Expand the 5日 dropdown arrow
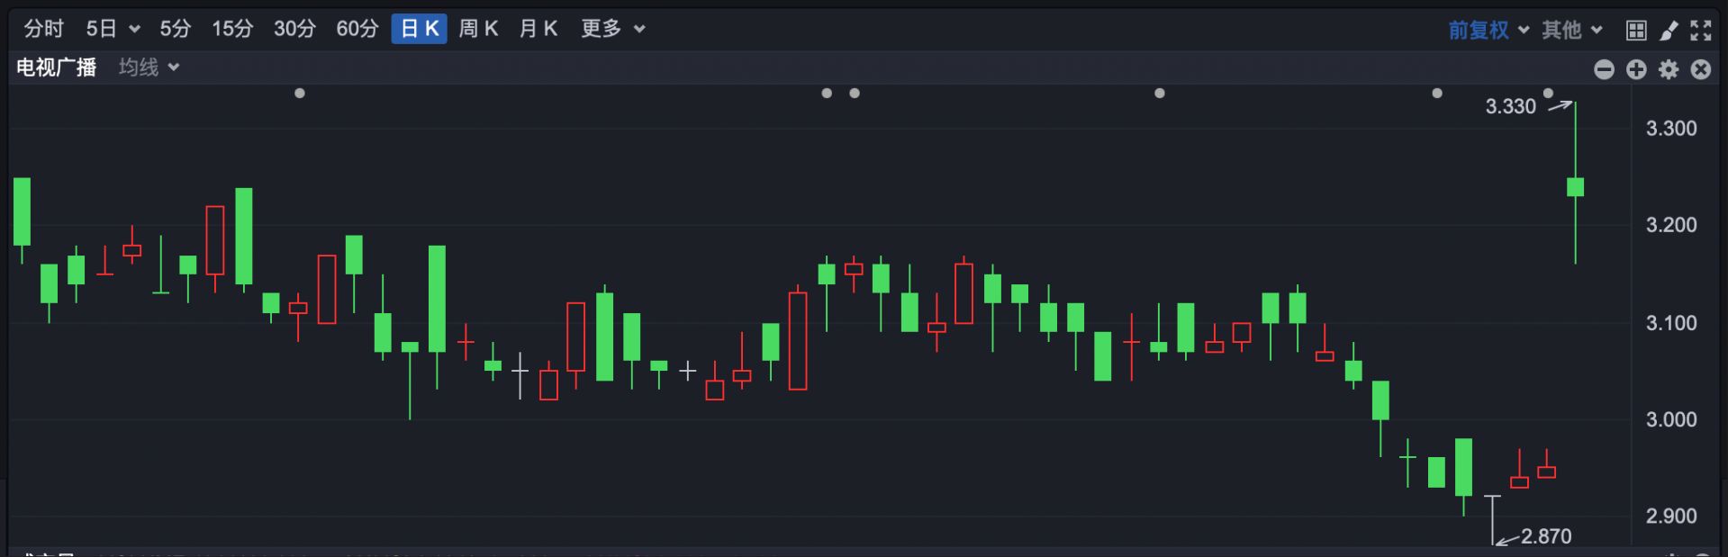Image resolution: width=1728 pixels, height=557 pixels. click(x=135, y=30)
